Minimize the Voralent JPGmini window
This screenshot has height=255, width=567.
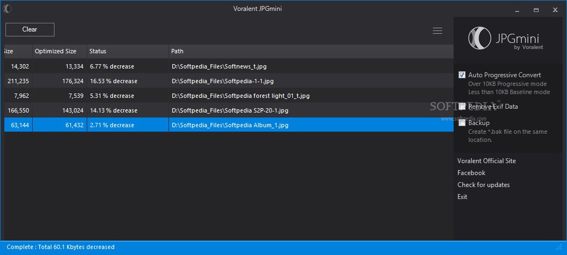point(516,9)
